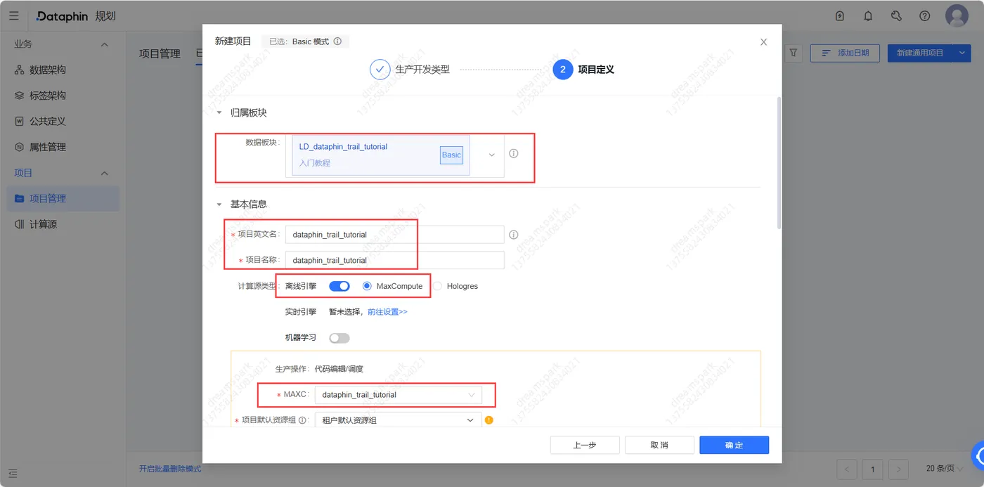Click the info icon beside the 项目英文名 field
The height and width of the screenshot is (487, 984).
514,235
